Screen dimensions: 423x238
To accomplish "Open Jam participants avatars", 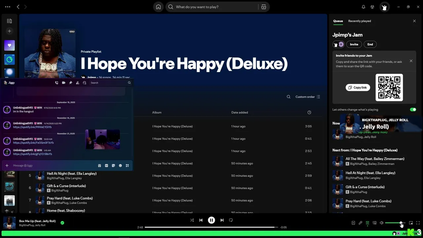I will point(338,44).
